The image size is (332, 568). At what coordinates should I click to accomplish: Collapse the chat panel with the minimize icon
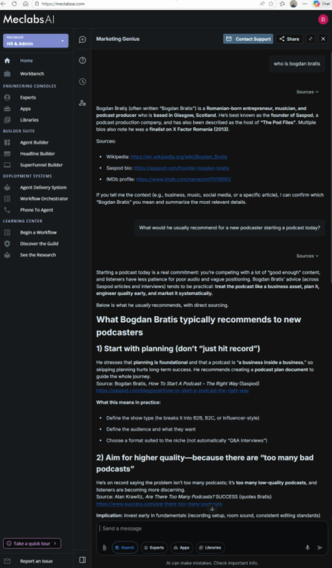pos(310,39)
